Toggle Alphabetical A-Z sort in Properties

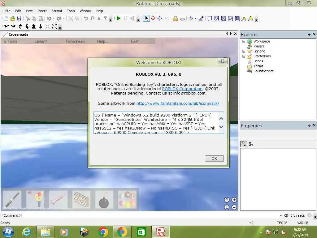click(x=251, y=144)
